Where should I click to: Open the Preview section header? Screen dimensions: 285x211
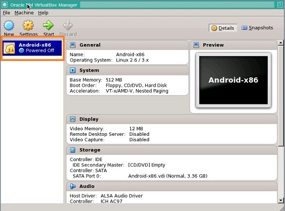(x=233, y=45)
